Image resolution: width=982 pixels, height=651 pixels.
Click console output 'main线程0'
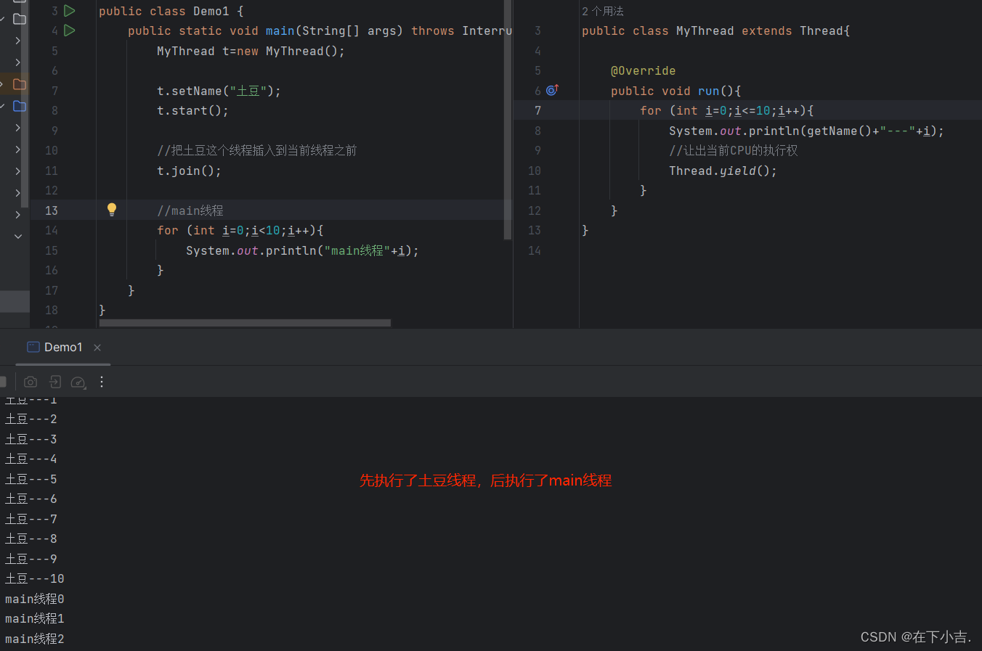[x=35, y=599]
